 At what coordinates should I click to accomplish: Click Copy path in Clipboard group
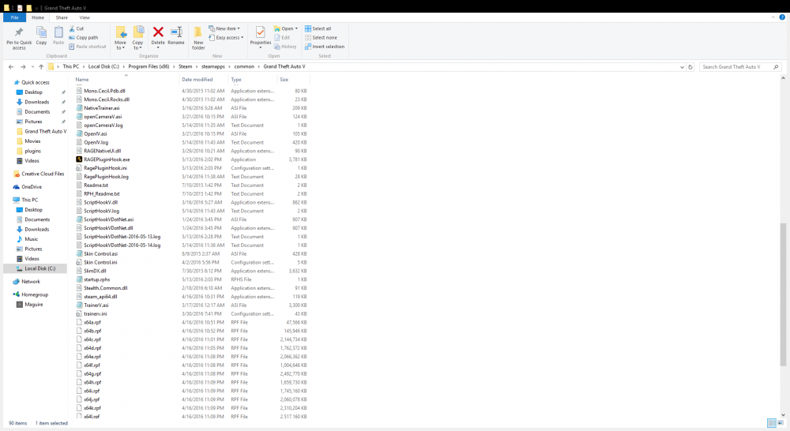(83, 38)
